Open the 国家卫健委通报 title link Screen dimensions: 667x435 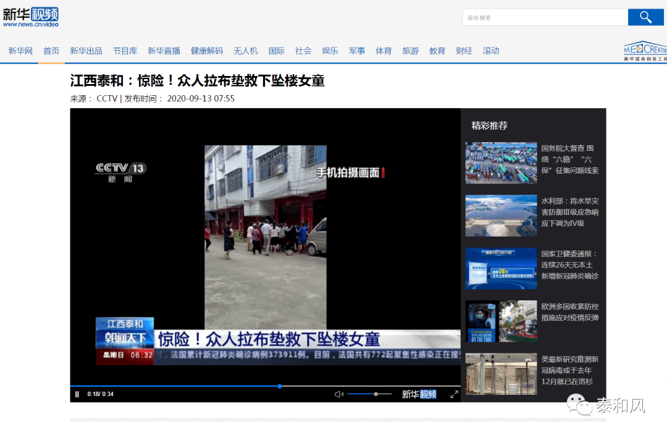(x=569, y=264)
